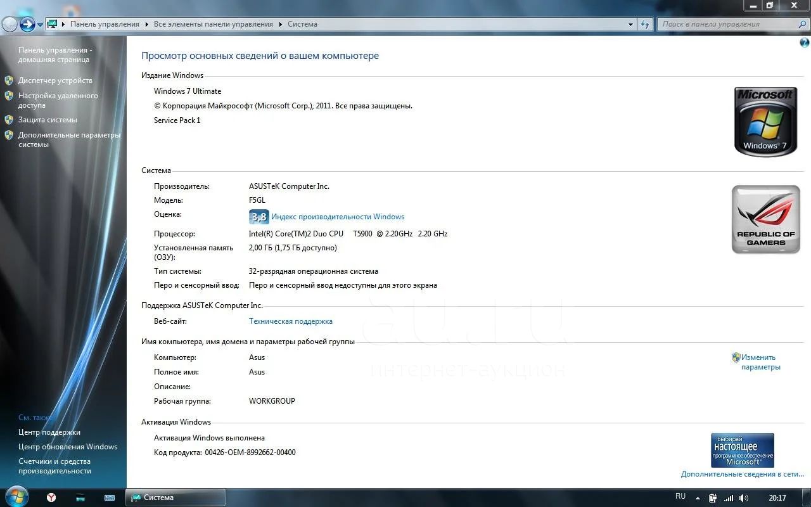811x507 pixels.
Task: Click the power/battery tray icon
Action: coord(713,498)
